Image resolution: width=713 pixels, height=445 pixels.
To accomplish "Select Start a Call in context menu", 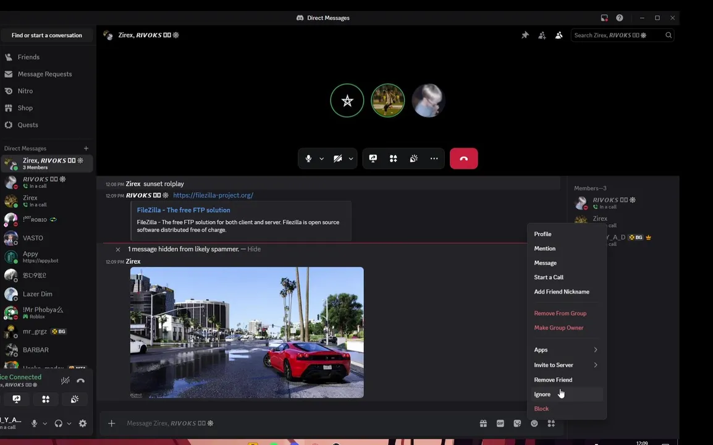I will click(567, 277).
